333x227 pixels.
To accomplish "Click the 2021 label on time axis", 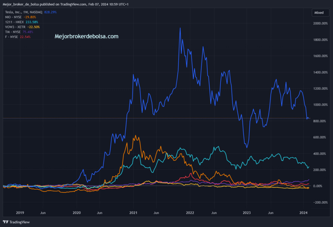I will pyautogui.click(x=133, y=213).
